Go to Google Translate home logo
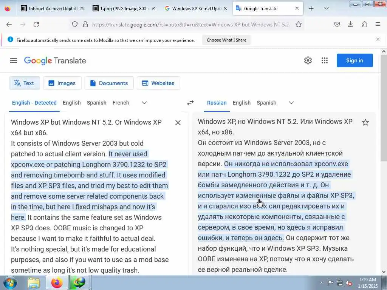 [x=55, y=61]
